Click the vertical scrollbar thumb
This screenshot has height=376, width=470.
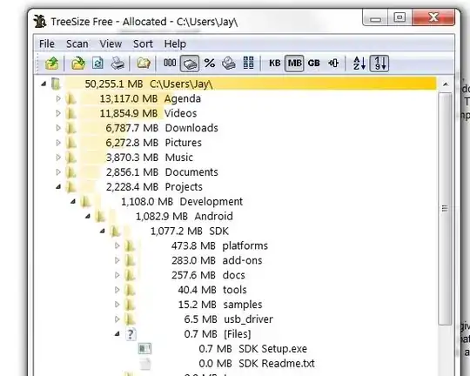click(x=445, y=208)
